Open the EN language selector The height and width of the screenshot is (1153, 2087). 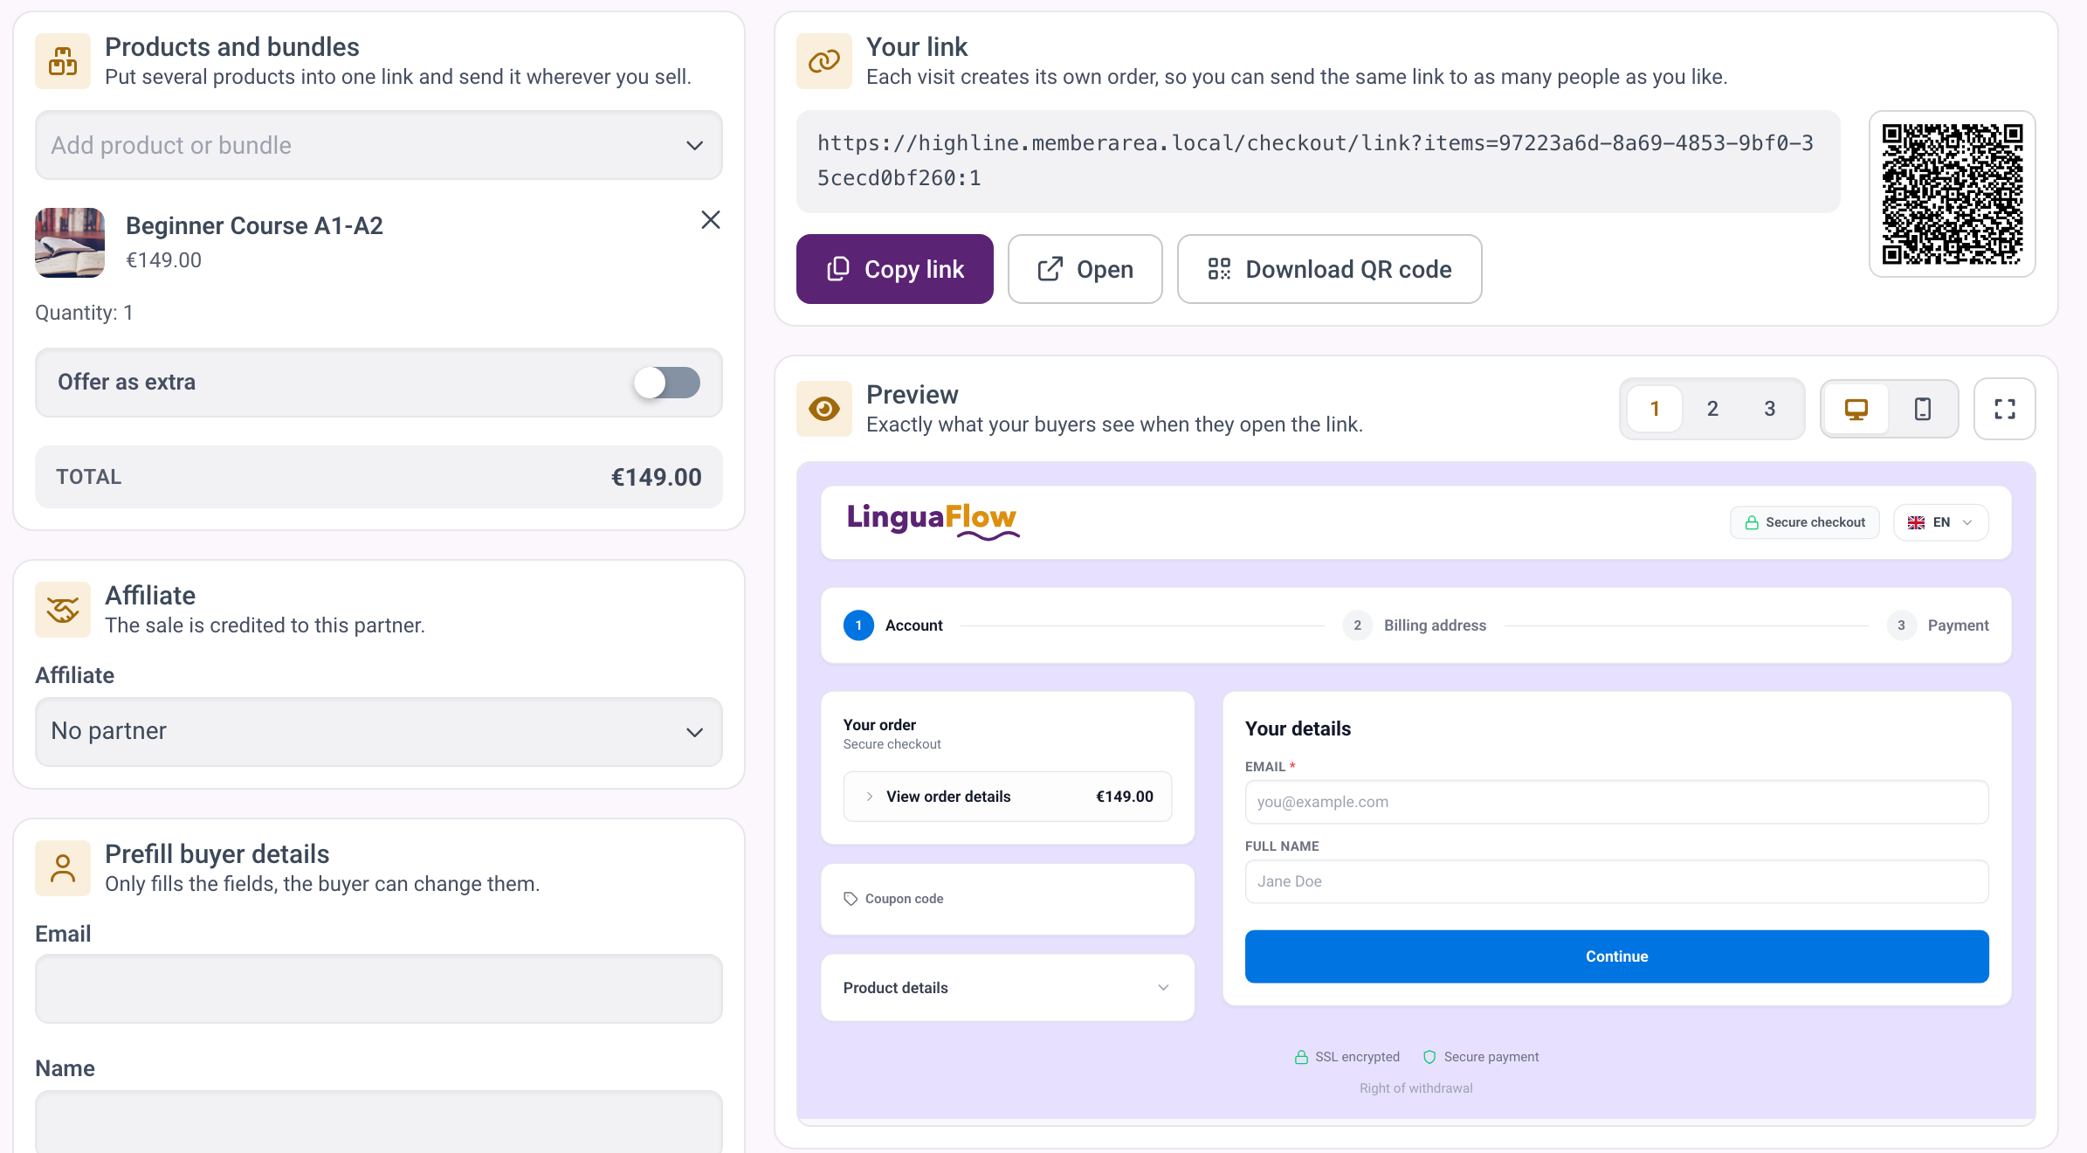(1940, 522)
